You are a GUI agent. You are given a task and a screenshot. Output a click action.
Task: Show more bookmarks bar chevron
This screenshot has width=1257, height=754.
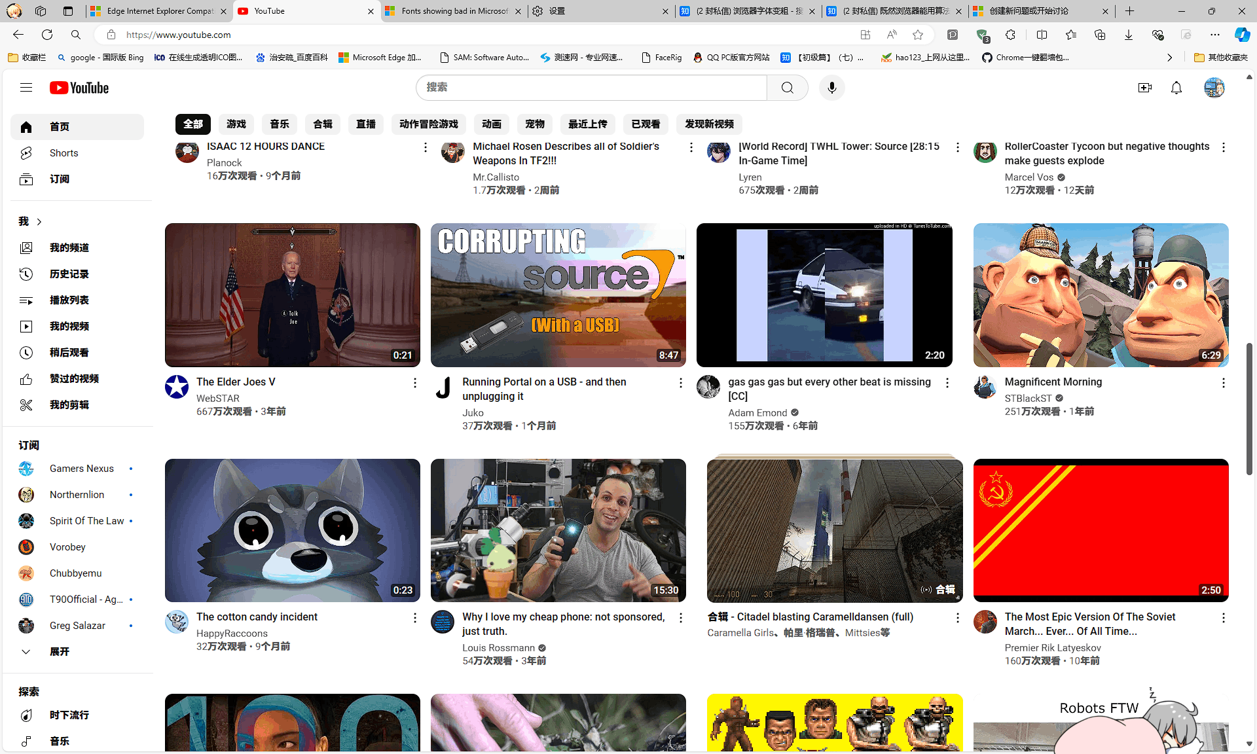pos(1169,58)
